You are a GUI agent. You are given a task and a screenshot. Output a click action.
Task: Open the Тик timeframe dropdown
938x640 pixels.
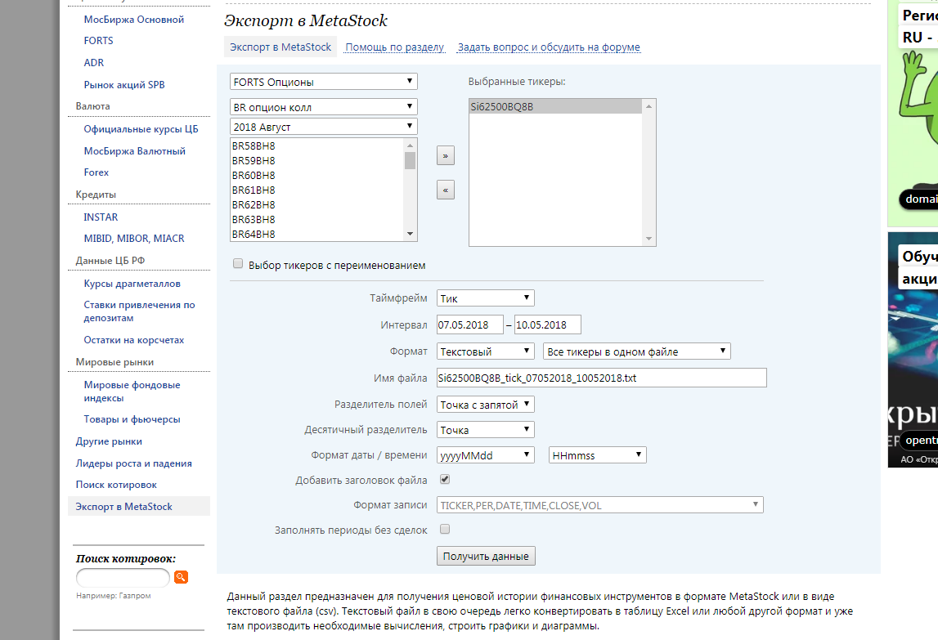[x=485, y=298]
